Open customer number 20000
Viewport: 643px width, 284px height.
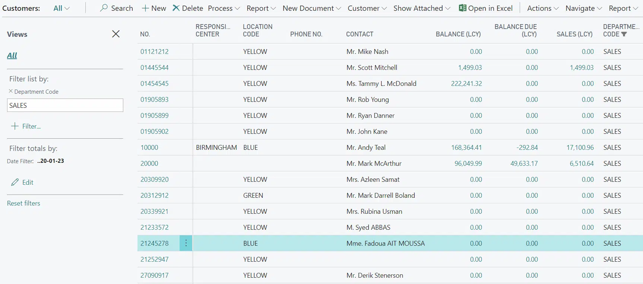click(149, 164)
